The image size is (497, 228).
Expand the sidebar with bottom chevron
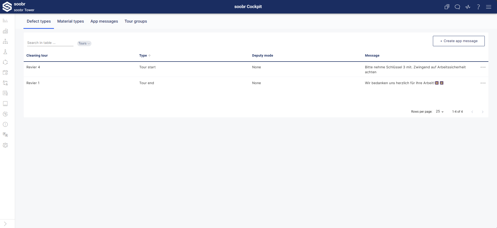pyautogui.click(x=5, y=224)
